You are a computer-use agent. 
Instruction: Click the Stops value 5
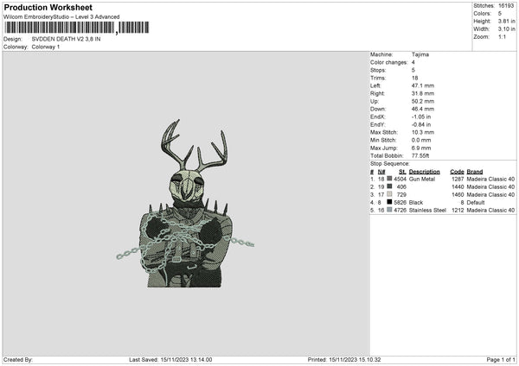click(x=413, y=70)
